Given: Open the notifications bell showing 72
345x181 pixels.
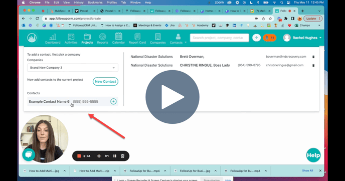Looking at the screenshot, I should click(270, 38).
